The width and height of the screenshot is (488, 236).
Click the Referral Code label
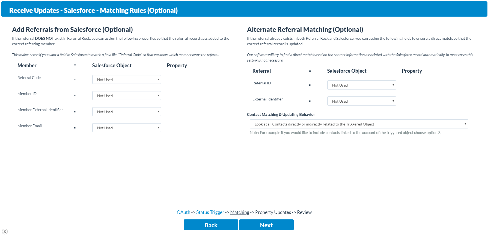coord(29,78)
